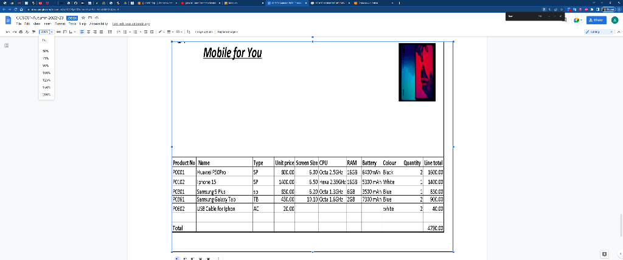Click the Undo icon in the toolbar

click(x=7, y=32)
